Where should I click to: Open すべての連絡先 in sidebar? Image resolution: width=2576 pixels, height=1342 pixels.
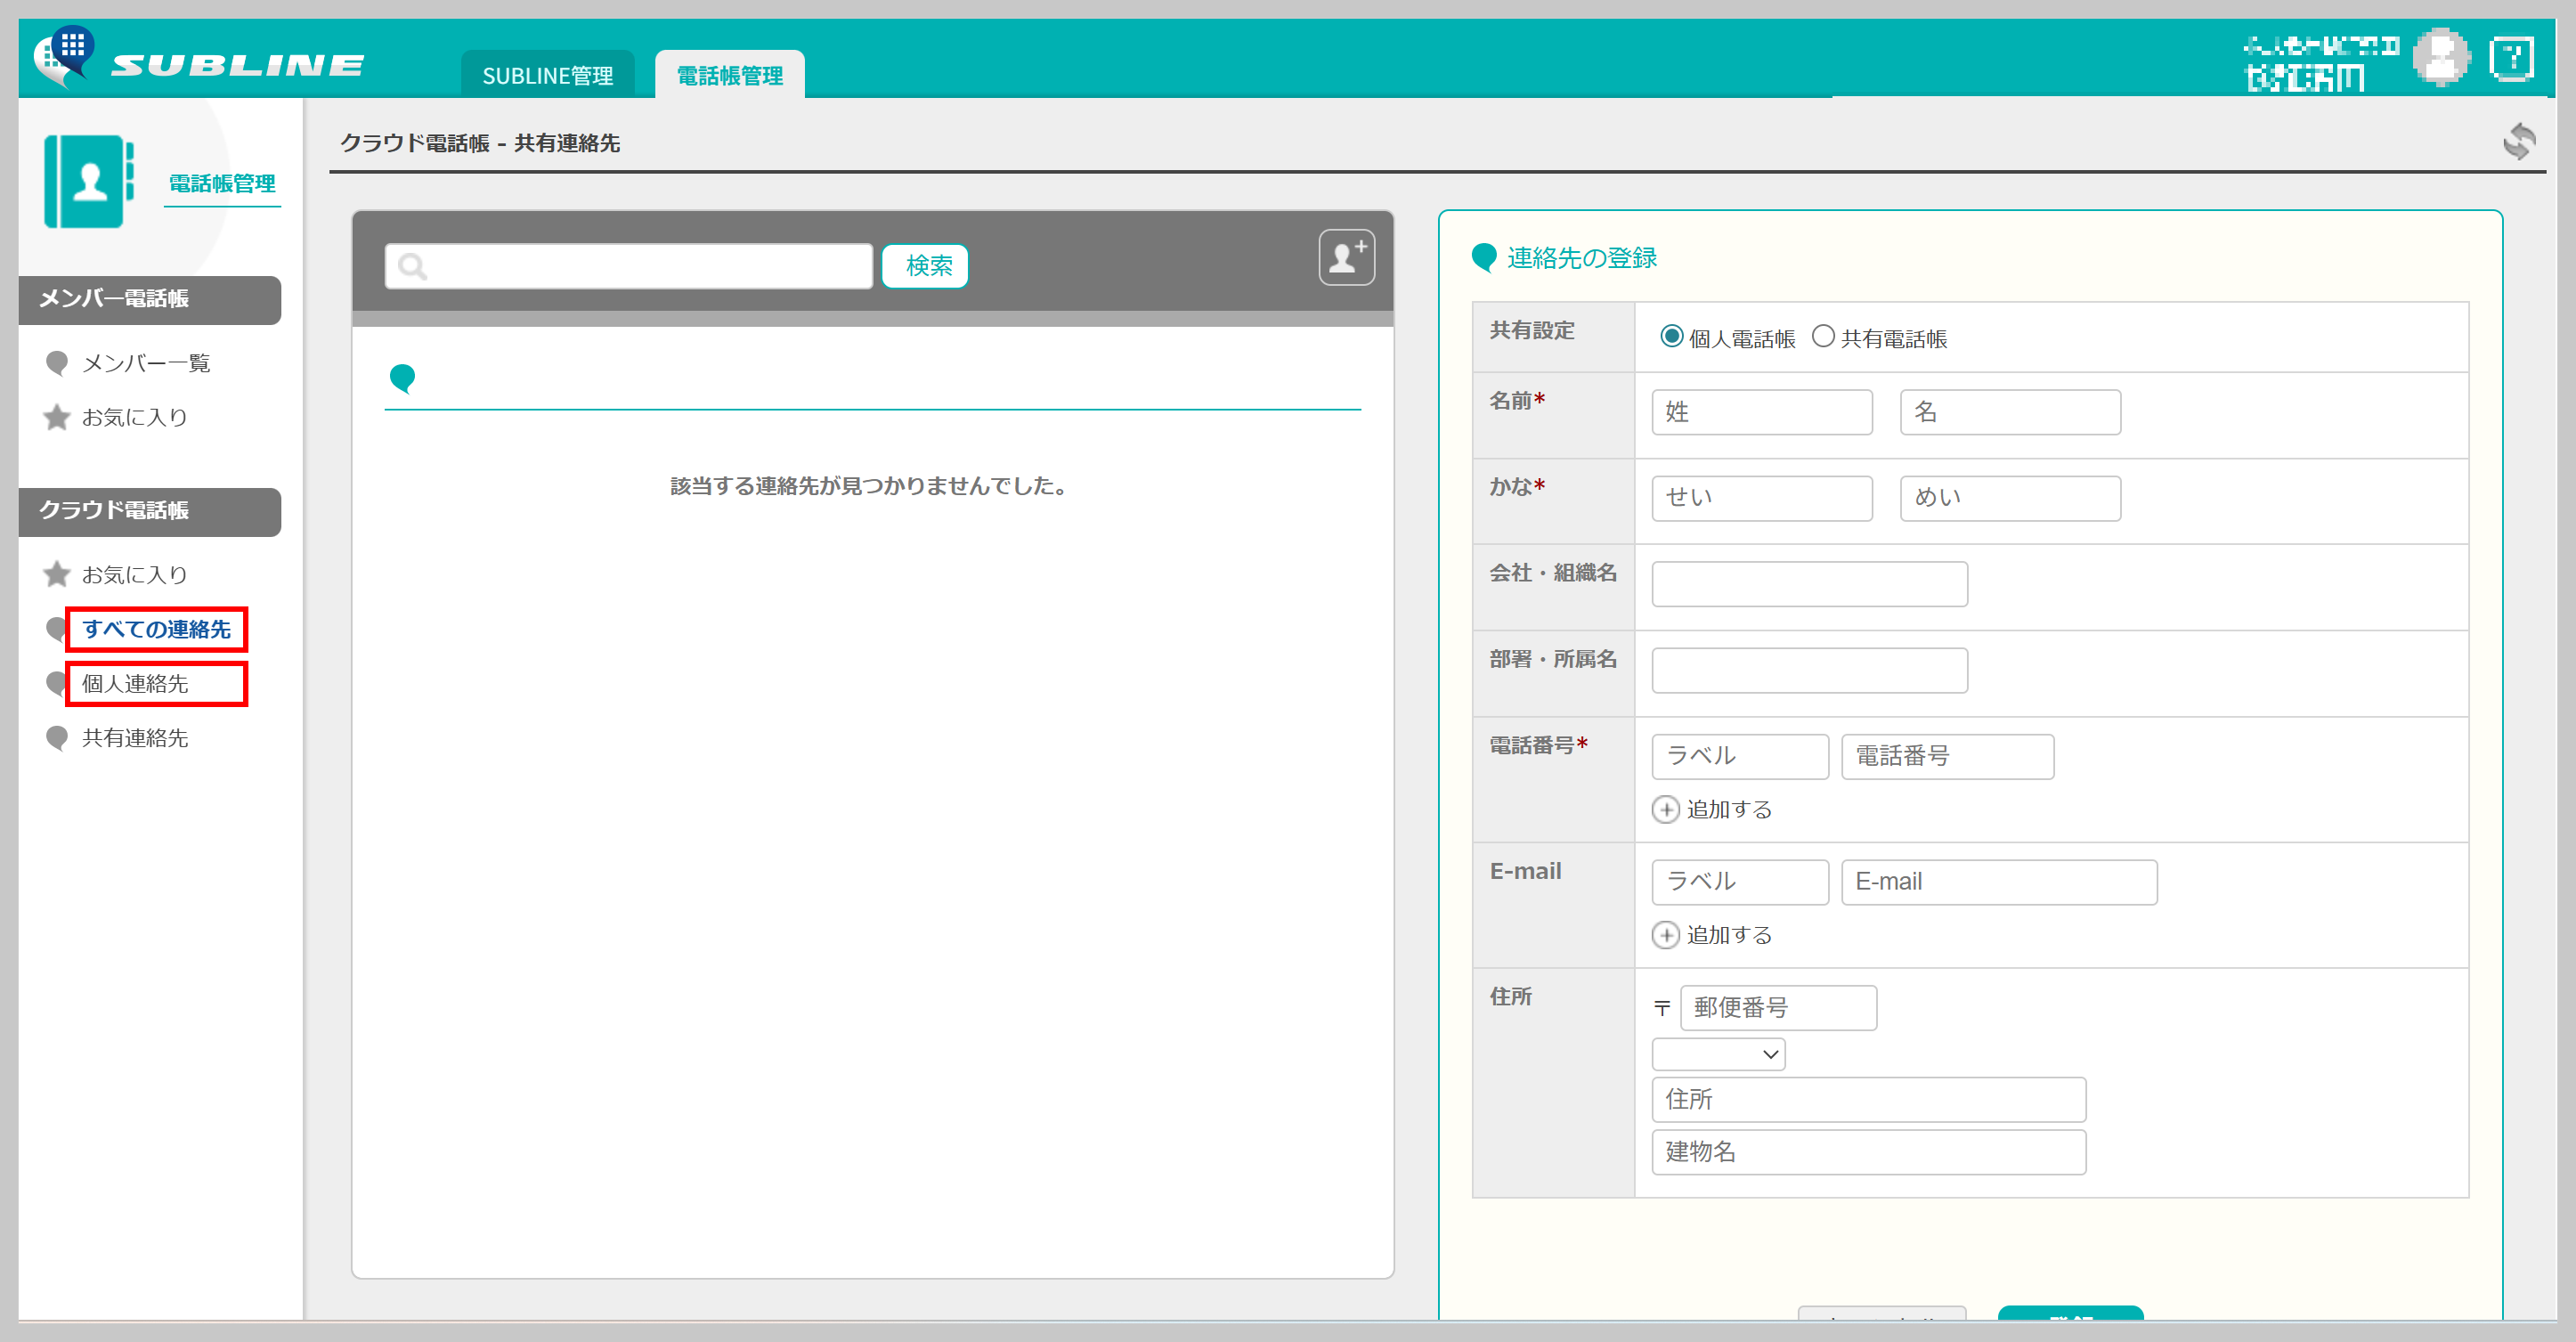(156, 629)
